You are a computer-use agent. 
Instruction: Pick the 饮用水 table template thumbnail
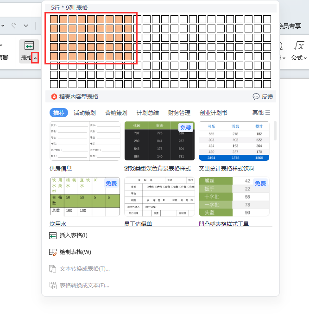pyautogui.click(x=85, y=197)
